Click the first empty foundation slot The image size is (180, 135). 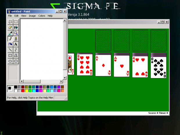103,40
